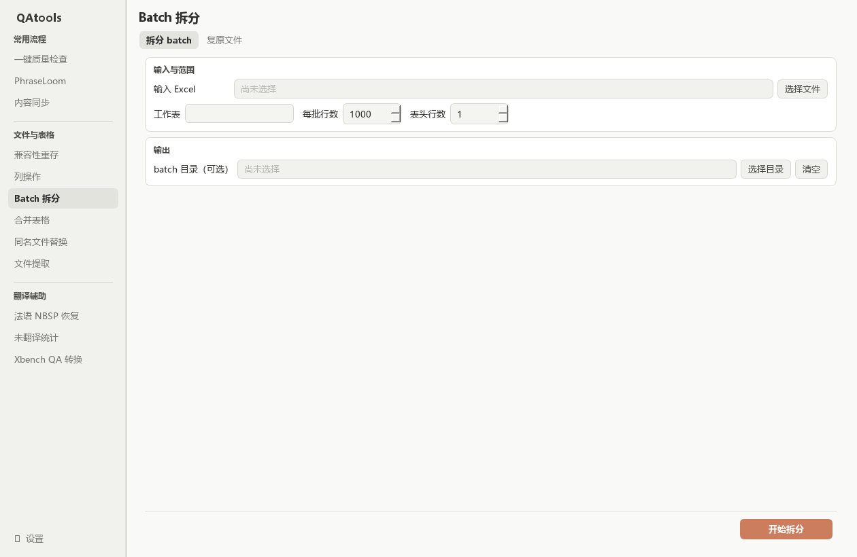The height and width of the screenshot is (557, 857).
Task: Click 选择文件 button for input Excel
Action: [x=803, y=89]
